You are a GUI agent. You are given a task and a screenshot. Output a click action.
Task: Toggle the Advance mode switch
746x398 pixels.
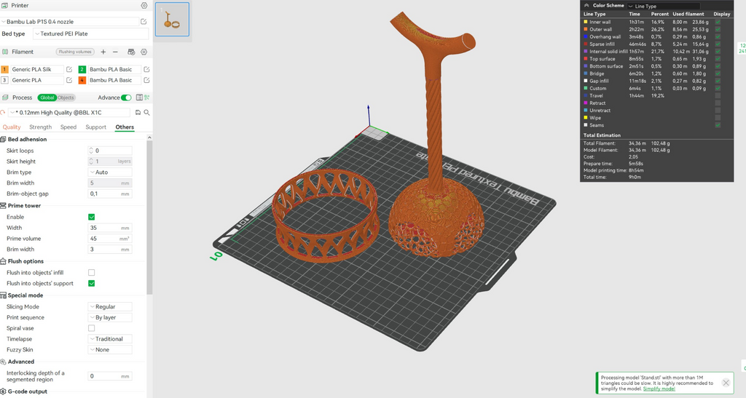(126, 97)
